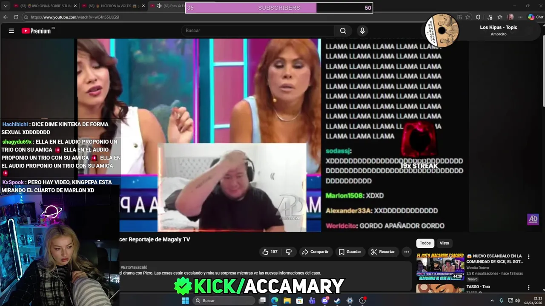Open the YouTube hamburger guide menu
Image resolution: width=545 pixels, height=306 pixels.
click(x=11, y=31)
